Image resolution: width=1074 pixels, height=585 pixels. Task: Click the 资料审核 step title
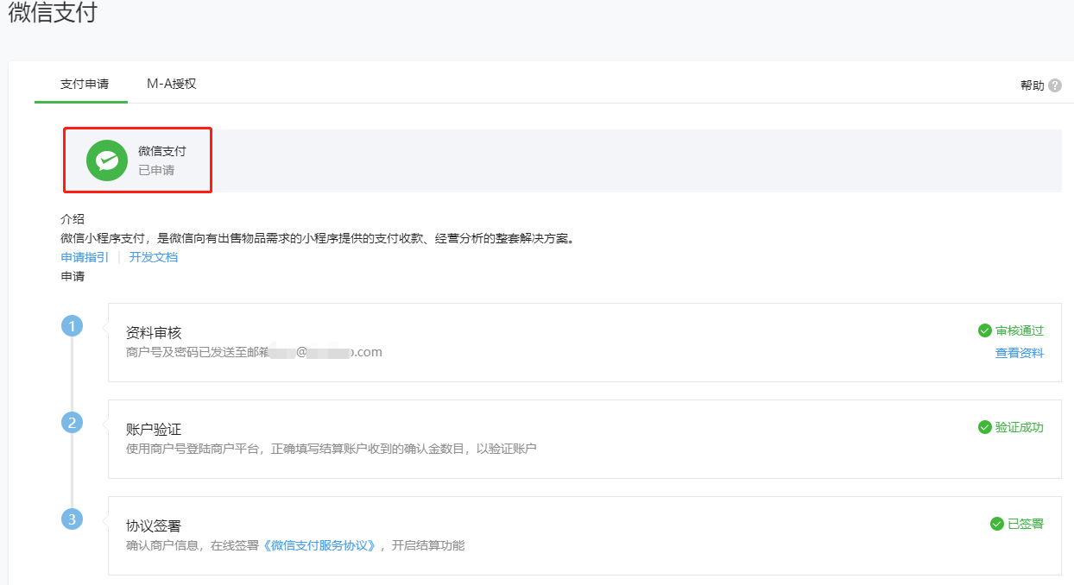pyautogui.click(x=154, y=333)
